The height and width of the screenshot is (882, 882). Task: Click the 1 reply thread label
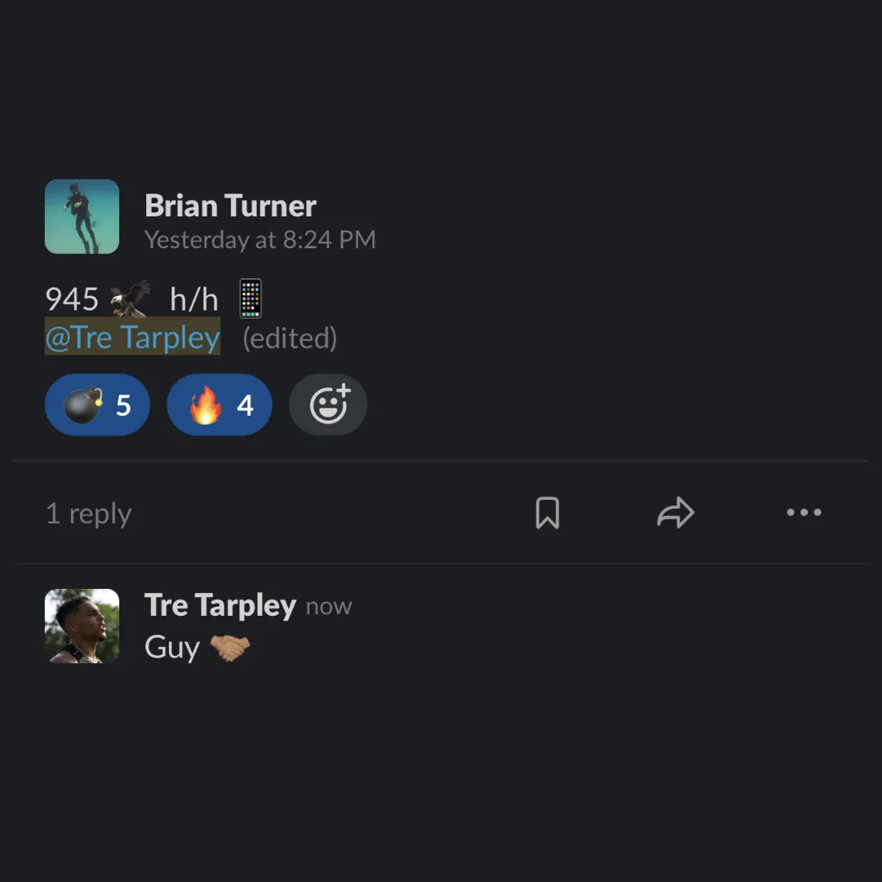click(x=89, y=514)
